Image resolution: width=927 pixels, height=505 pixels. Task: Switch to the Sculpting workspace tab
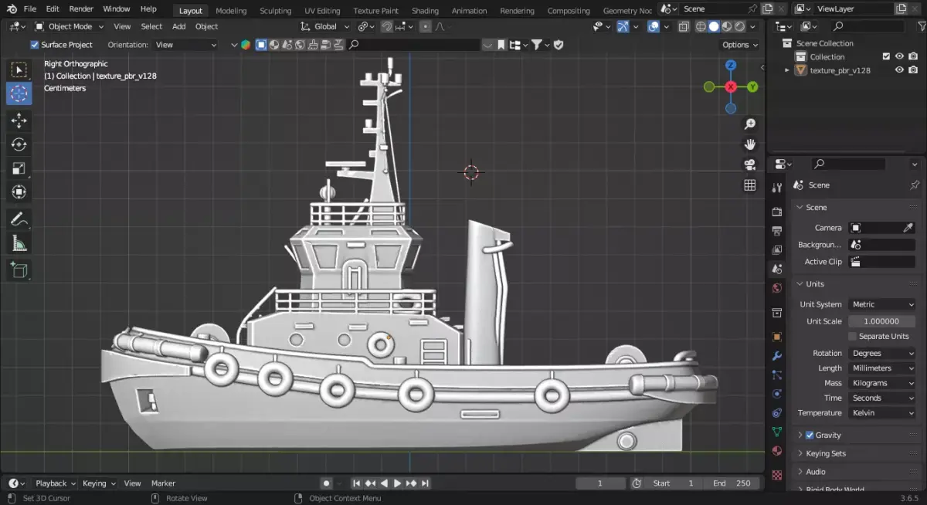pos(275,11)
